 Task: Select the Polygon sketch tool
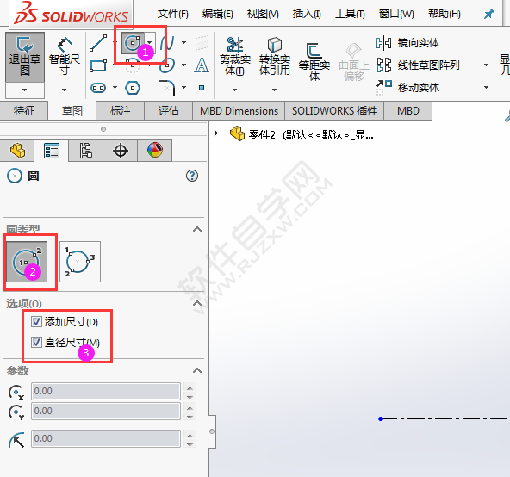(x=133, y=88)
